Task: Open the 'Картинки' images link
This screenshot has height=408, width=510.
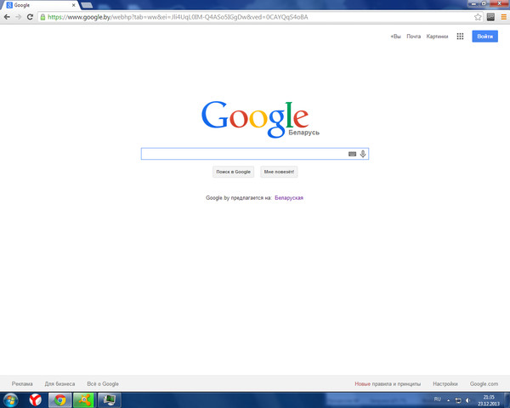Action: [x=437, y=37]
